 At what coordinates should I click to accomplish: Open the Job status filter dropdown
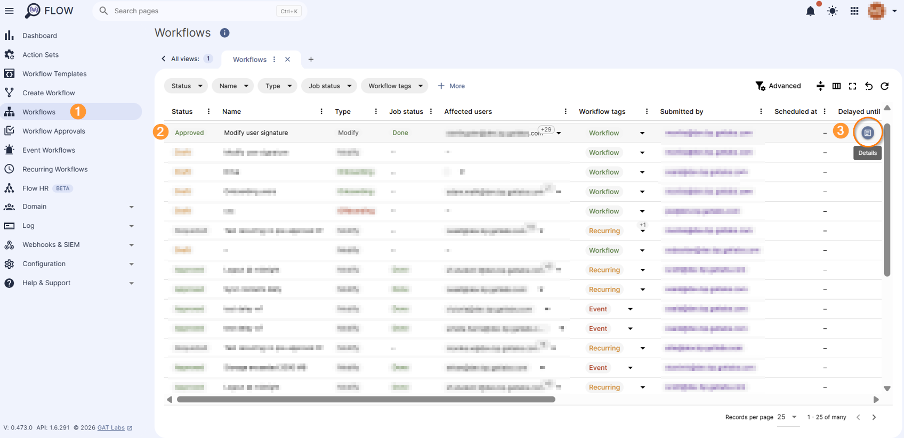tap(329, 86)
